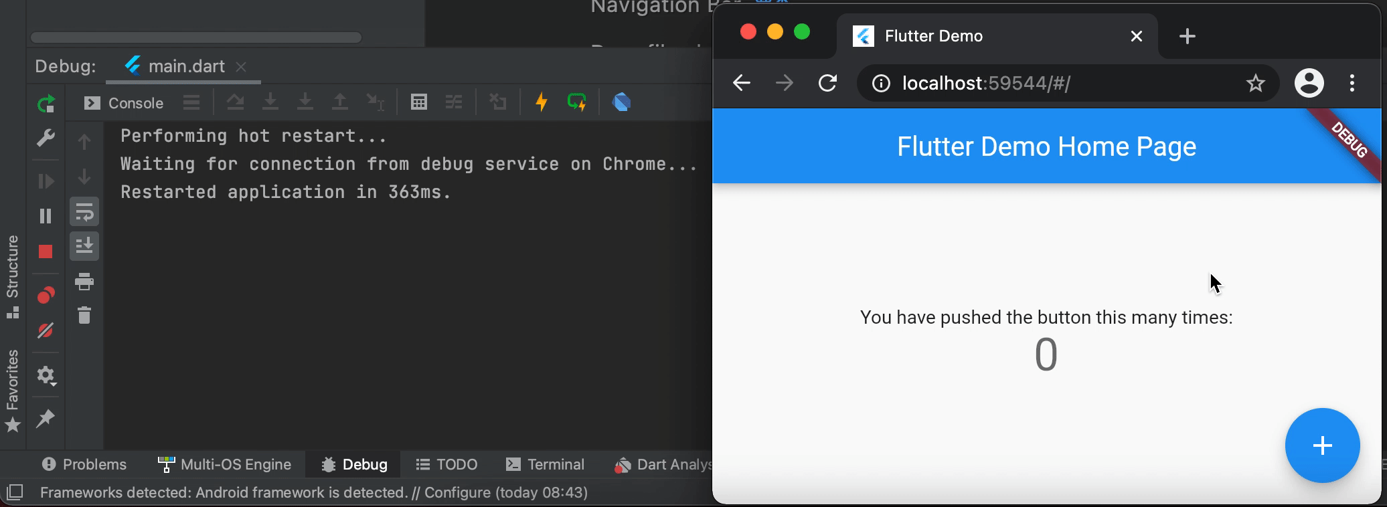Open Flutter DevTools via the blue Dart icon

[622, 102]
